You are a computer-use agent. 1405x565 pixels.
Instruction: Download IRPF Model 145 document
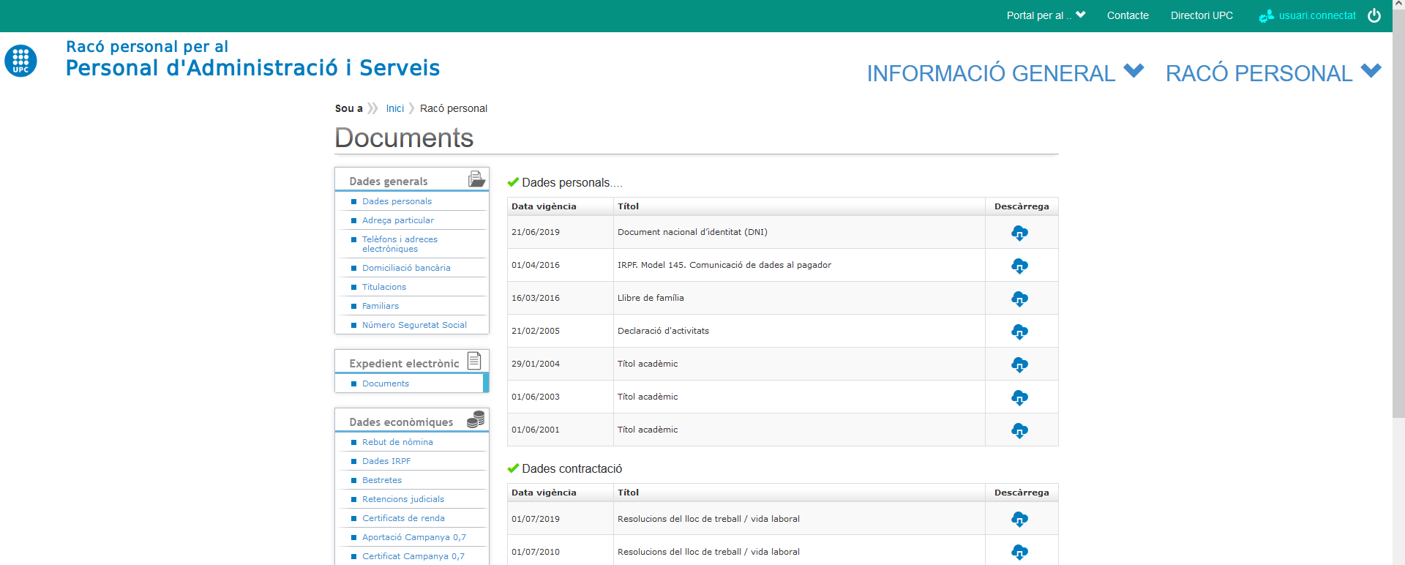pyautogui.click(x=1019, y=266)
